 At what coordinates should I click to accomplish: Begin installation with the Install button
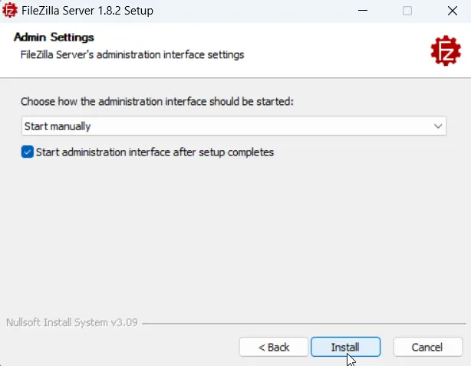345,347
